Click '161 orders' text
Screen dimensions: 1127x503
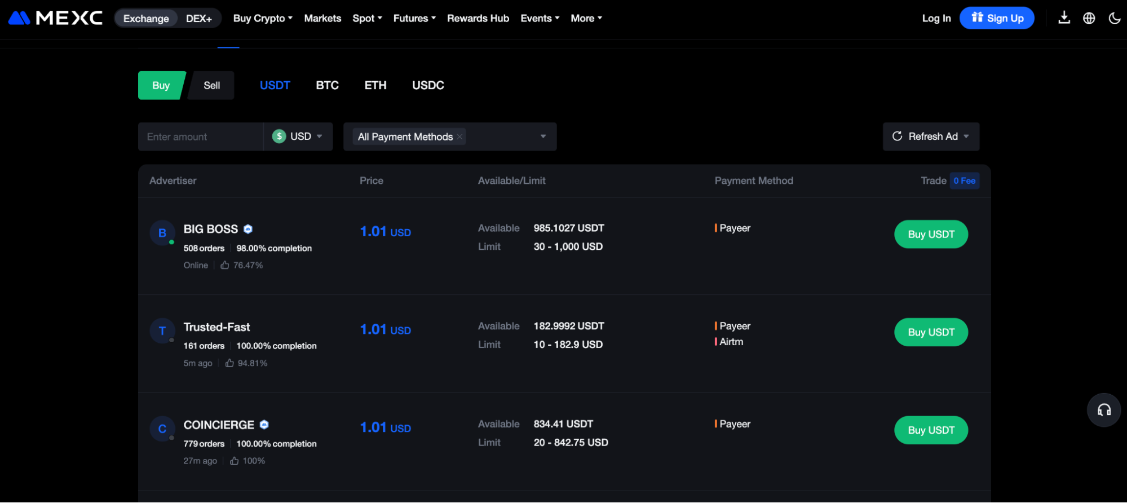coord(204,346)
